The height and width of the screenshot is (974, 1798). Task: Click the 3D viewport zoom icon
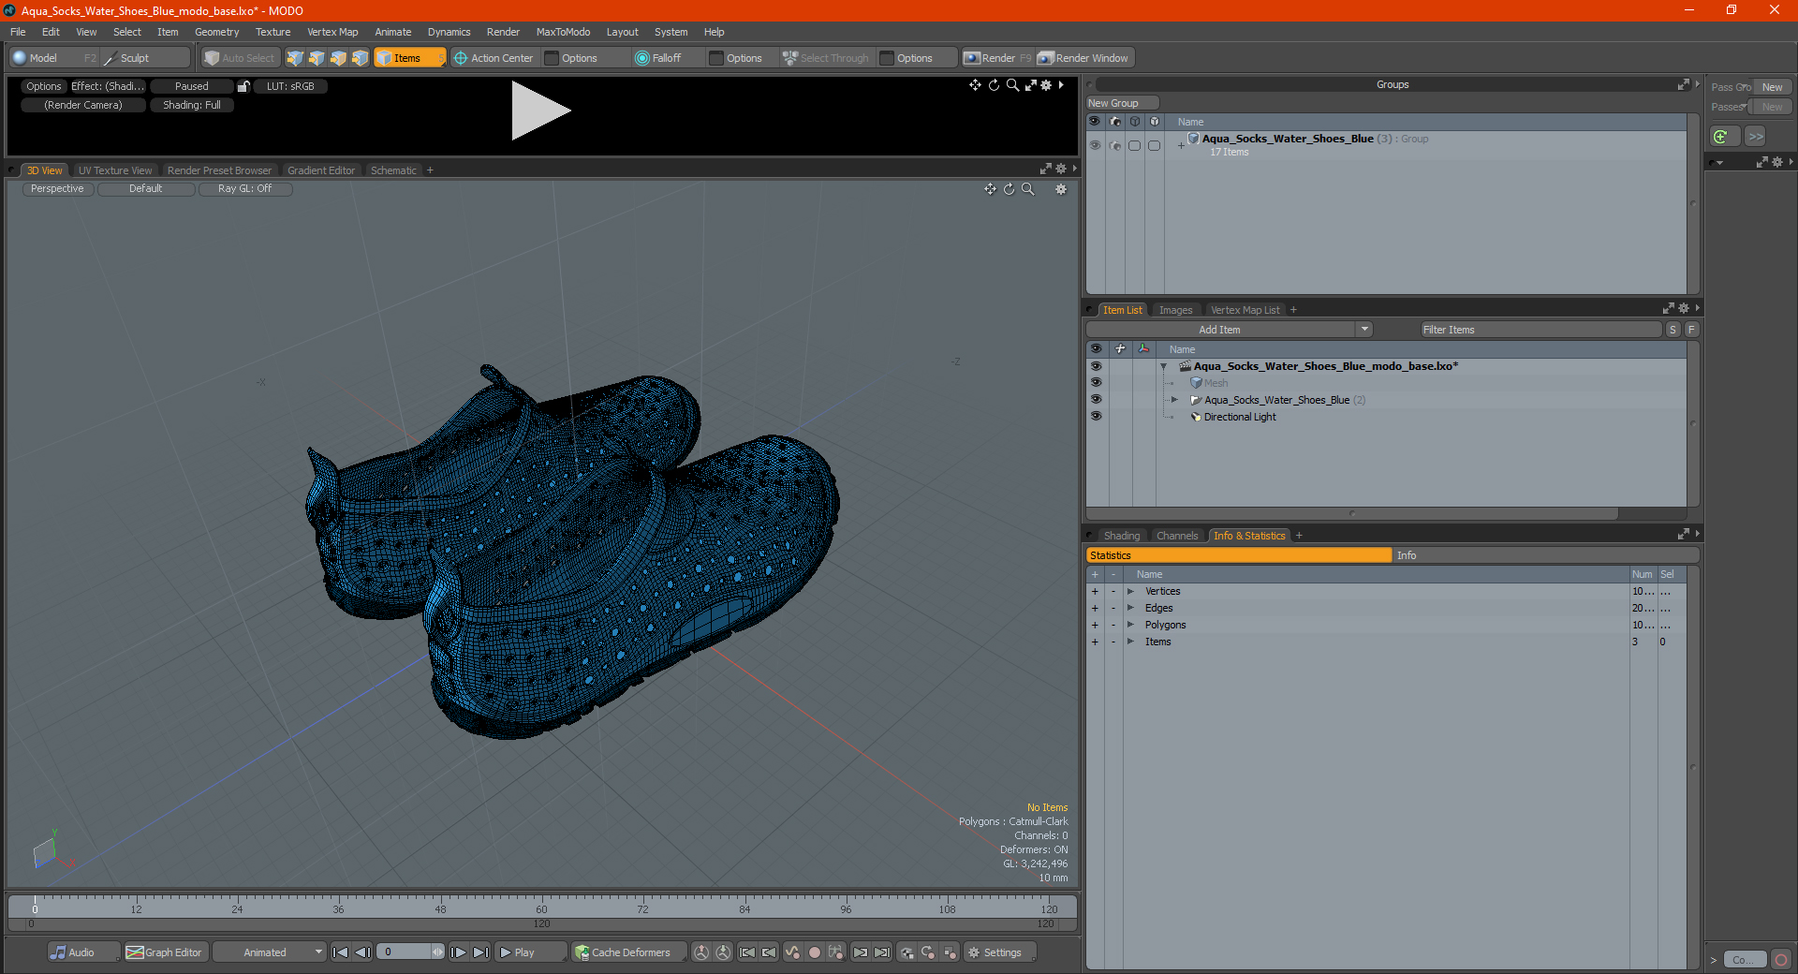1028,189
